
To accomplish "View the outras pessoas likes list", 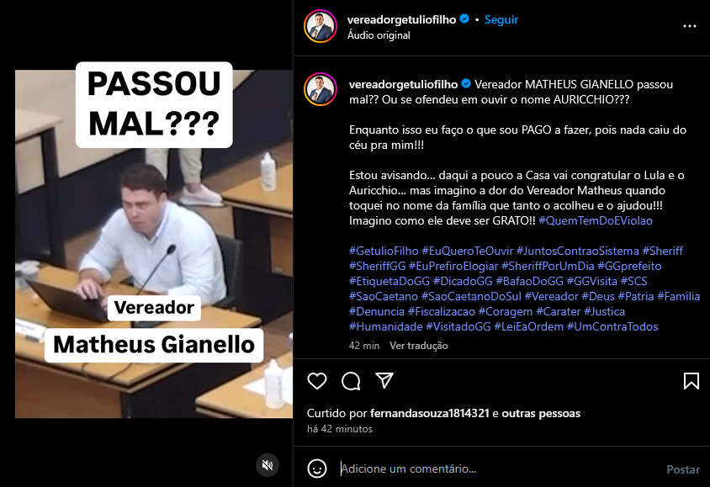I will 541,413.
